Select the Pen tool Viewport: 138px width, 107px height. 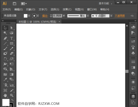[5, 38]
